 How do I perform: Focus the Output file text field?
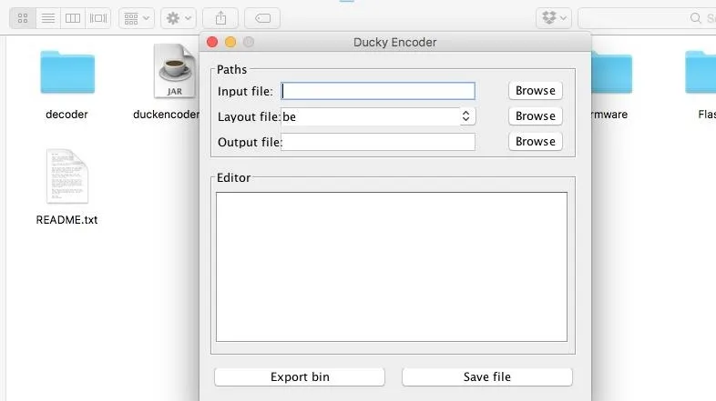(x=378, y=142)
